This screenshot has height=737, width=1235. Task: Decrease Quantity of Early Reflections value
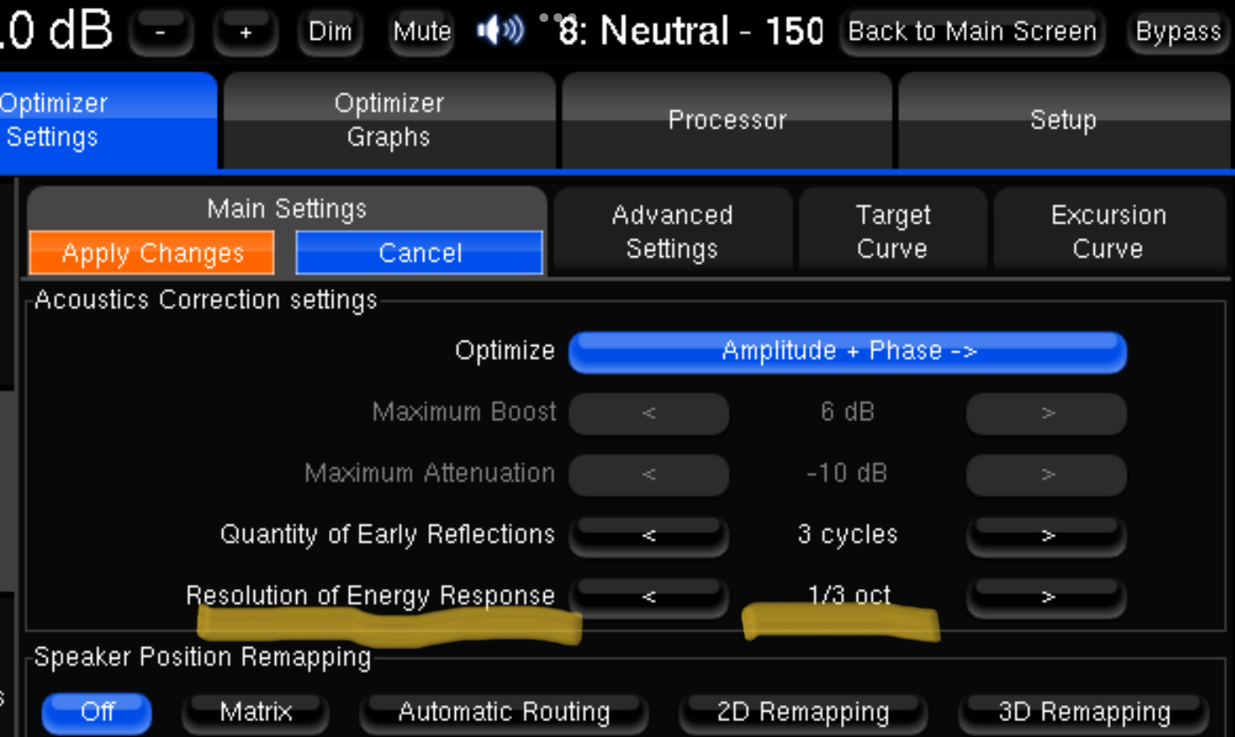649,534
